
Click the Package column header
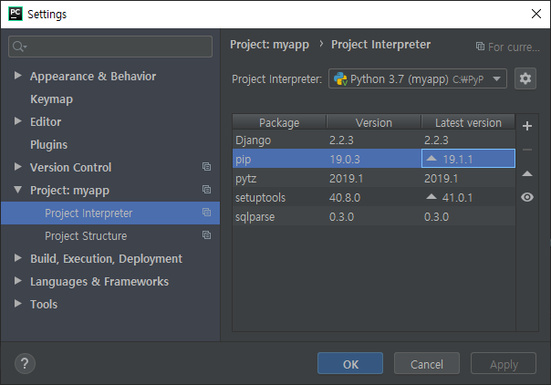coord(279,122)
